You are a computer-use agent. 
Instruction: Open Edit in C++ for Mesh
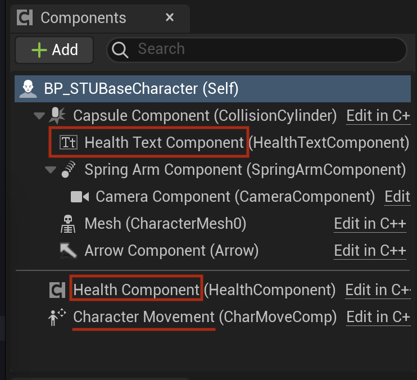pyautogui.click(x=370, y=224)
